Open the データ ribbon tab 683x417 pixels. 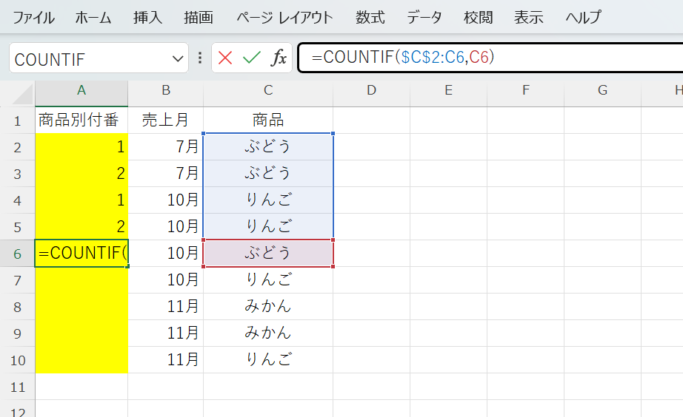point(424,17)
